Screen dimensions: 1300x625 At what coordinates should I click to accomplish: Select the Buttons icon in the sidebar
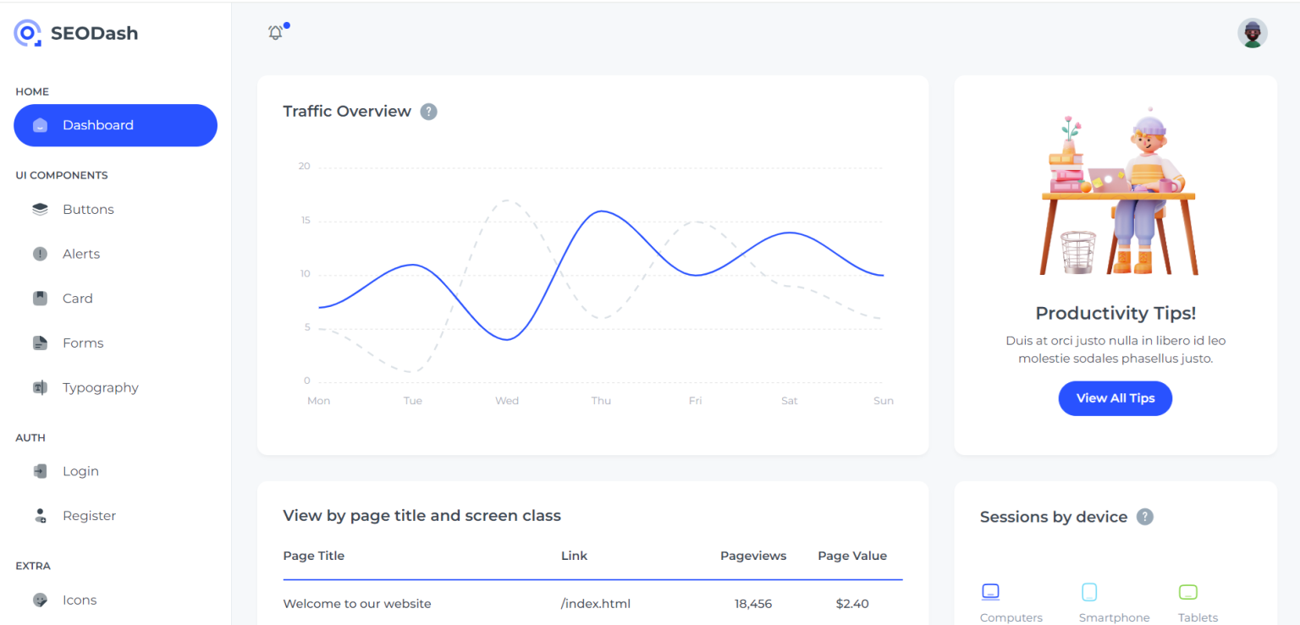coord(39,209)
